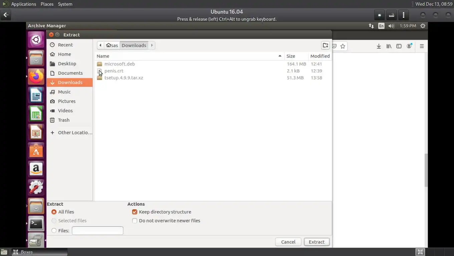Open Firefox hamburger menu
454x256 pixels.
click(422, 46)
